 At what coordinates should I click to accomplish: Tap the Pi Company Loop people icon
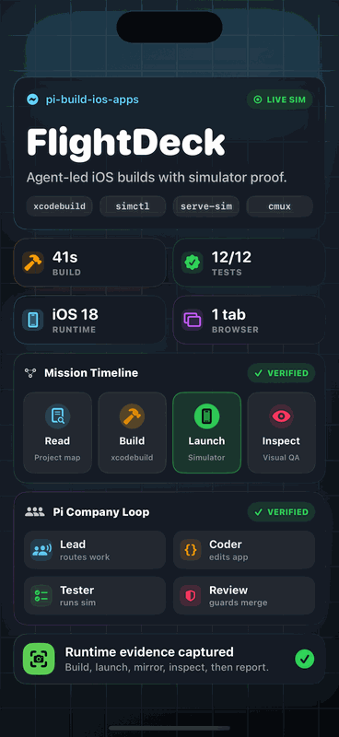pos(35,512)
